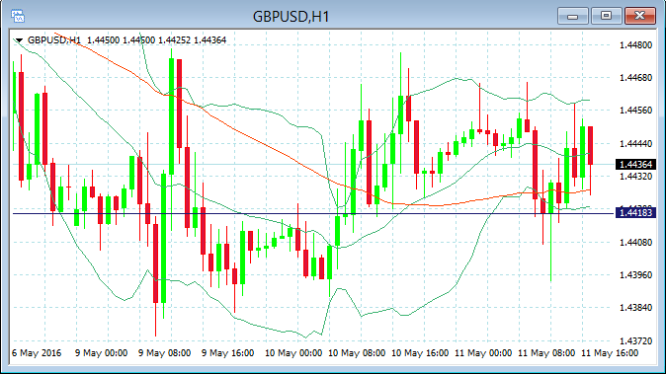
Task: Select the current price label 1.44364
Action: tap(635, 164)
